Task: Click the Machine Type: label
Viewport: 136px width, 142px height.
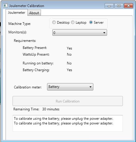Action: click(20, 24)
